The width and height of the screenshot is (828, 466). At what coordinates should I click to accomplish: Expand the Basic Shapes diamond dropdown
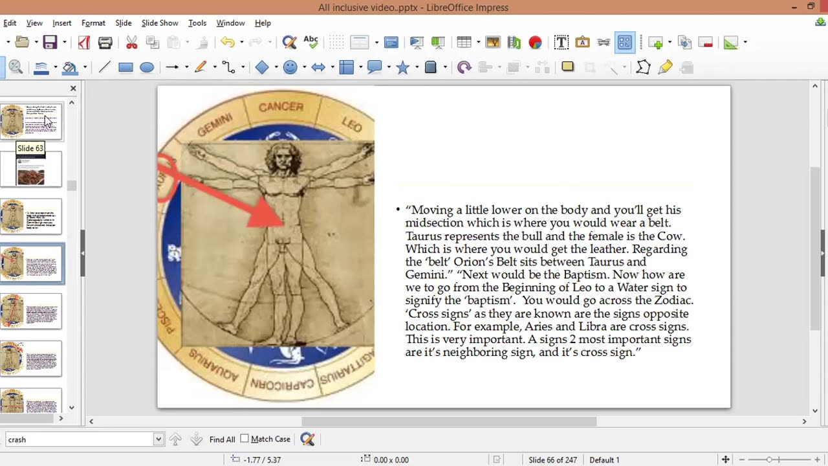pos(276,67)
